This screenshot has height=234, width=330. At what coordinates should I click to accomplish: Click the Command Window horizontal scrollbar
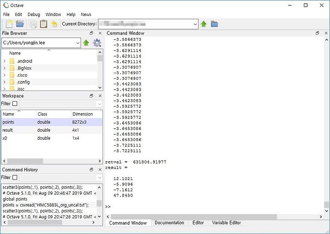(x=194, y=217)
